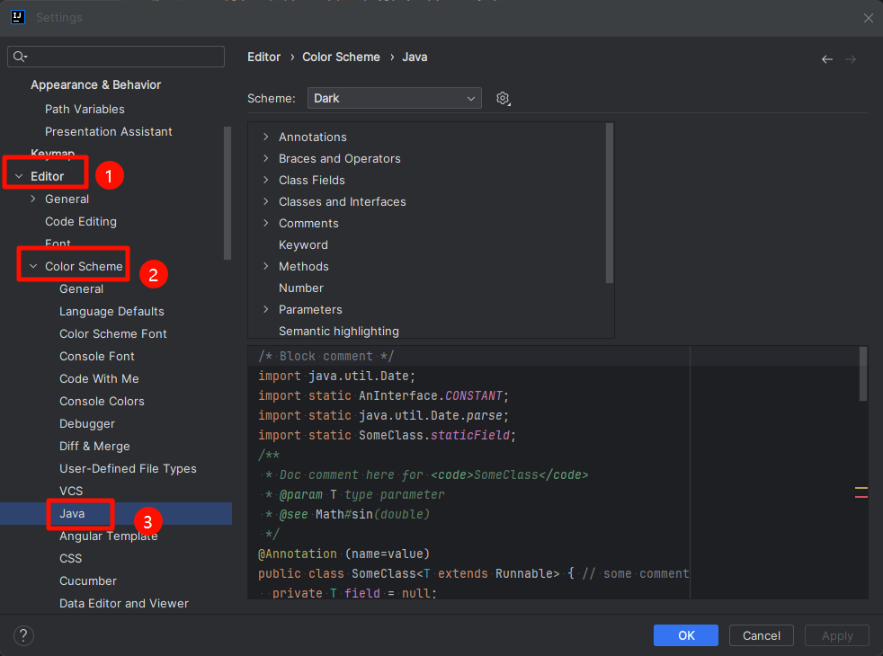Click the yellow warning stripe marker
This screenshot has height=656, width=883.
coord(861,488)
